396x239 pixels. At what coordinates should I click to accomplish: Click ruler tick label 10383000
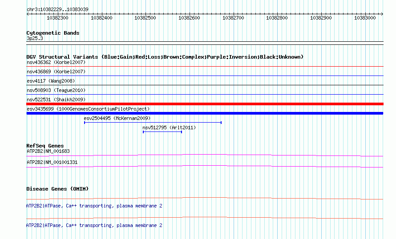(365, 18)
